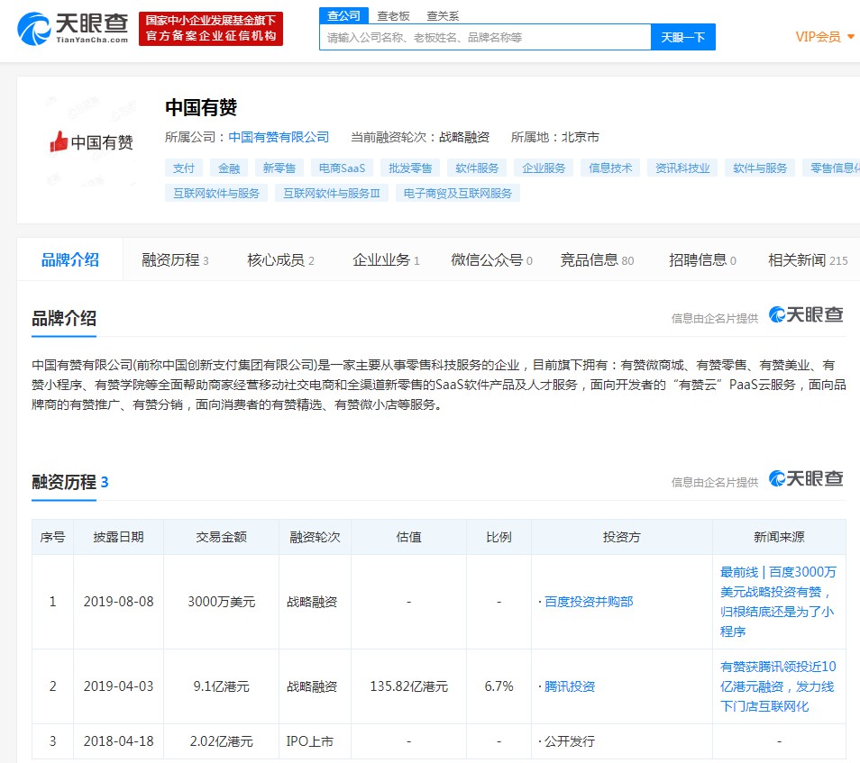860x763 pixels.
Task: Click the 中国有赞 brand logo image
Action: coord(92,142)
